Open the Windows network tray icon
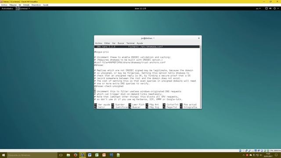281x158 pixels. 258,155
